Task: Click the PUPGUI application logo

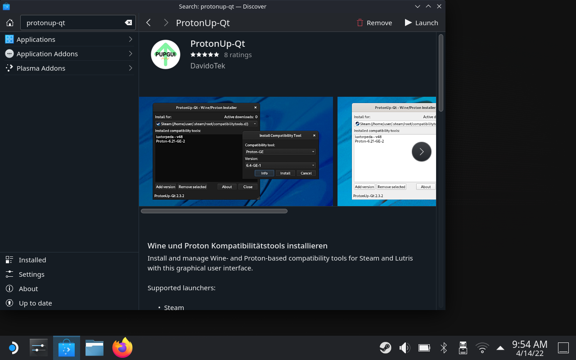Action: (166, 54)
